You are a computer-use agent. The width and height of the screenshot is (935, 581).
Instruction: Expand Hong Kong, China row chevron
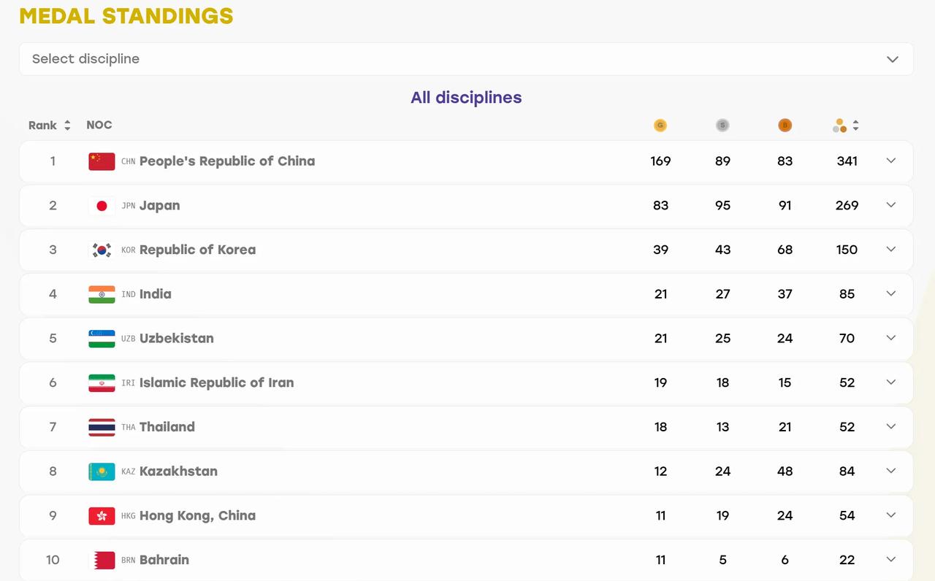click(x=890, y=515)
